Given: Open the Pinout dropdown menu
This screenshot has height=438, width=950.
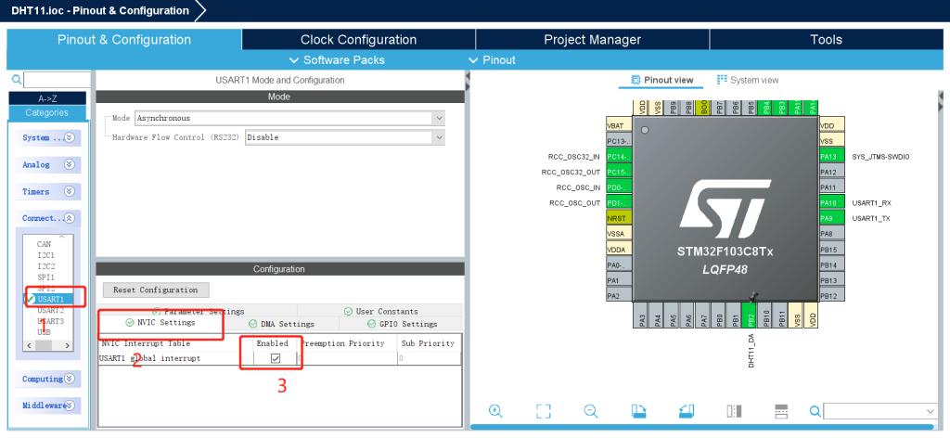Looking at the screenshot, I should click(x=493, y=60).
